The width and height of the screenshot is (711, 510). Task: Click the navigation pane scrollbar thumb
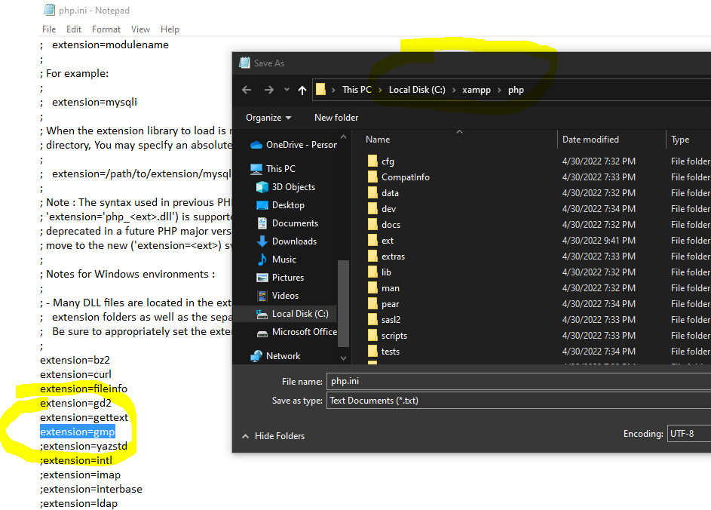tap(343, 303)
